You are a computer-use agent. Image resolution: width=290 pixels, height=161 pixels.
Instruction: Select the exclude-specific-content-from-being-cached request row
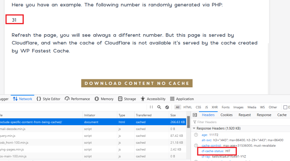click(x=93, y=122)
